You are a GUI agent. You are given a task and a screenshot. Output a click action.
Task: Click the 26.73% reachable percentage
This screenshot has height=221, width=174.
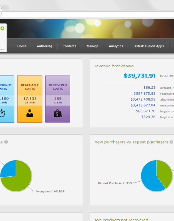(x=30, y=102)
